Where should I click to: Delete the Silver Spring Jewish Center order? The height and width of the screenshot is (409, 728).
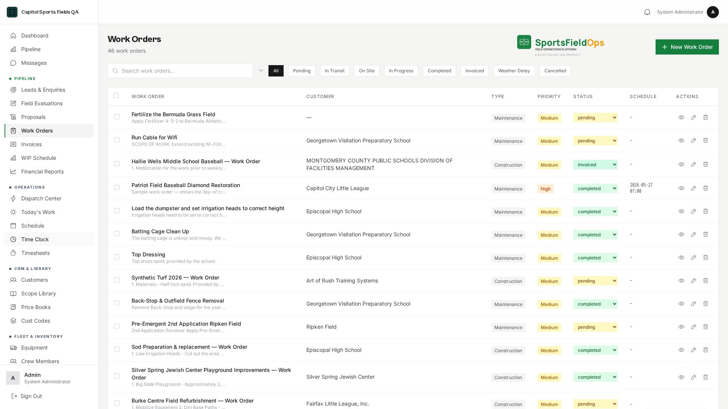point(706,377)
